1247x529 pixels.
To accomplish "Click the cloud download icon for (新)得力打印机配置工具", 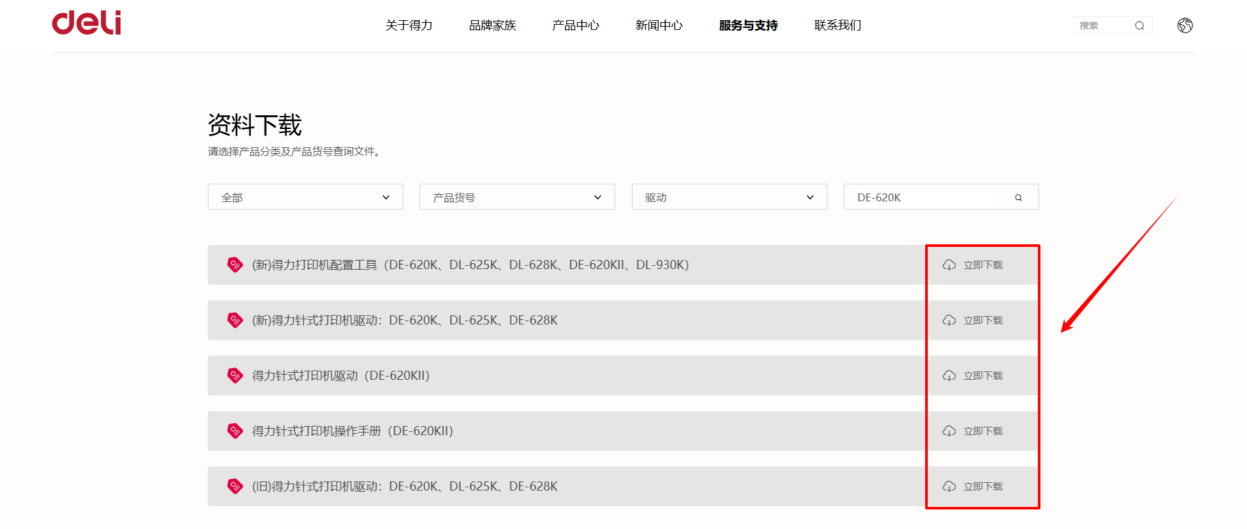I will (x=949, y=264).
